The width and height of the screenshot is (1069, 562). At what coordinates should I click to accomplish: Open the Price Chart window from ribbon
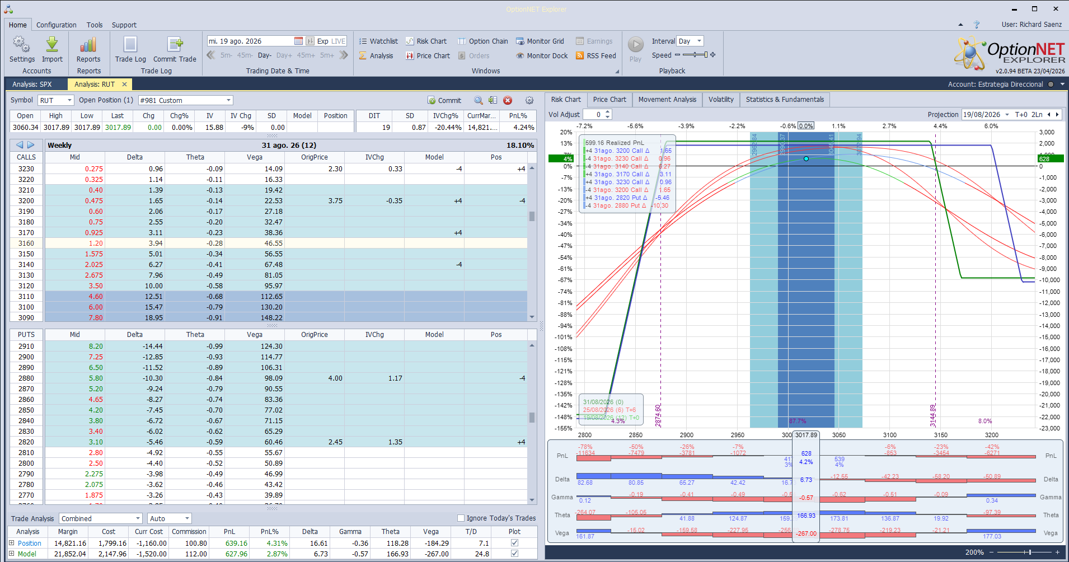pos(428,55)
